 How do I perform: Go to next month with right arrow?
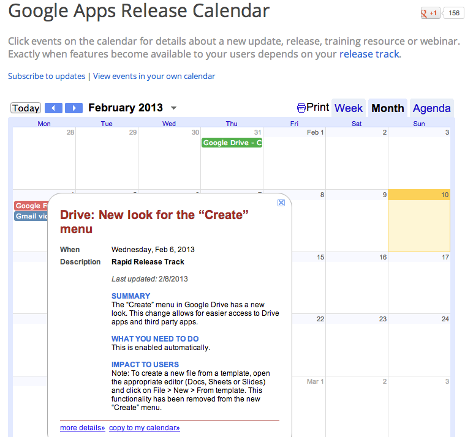[74, 108]
